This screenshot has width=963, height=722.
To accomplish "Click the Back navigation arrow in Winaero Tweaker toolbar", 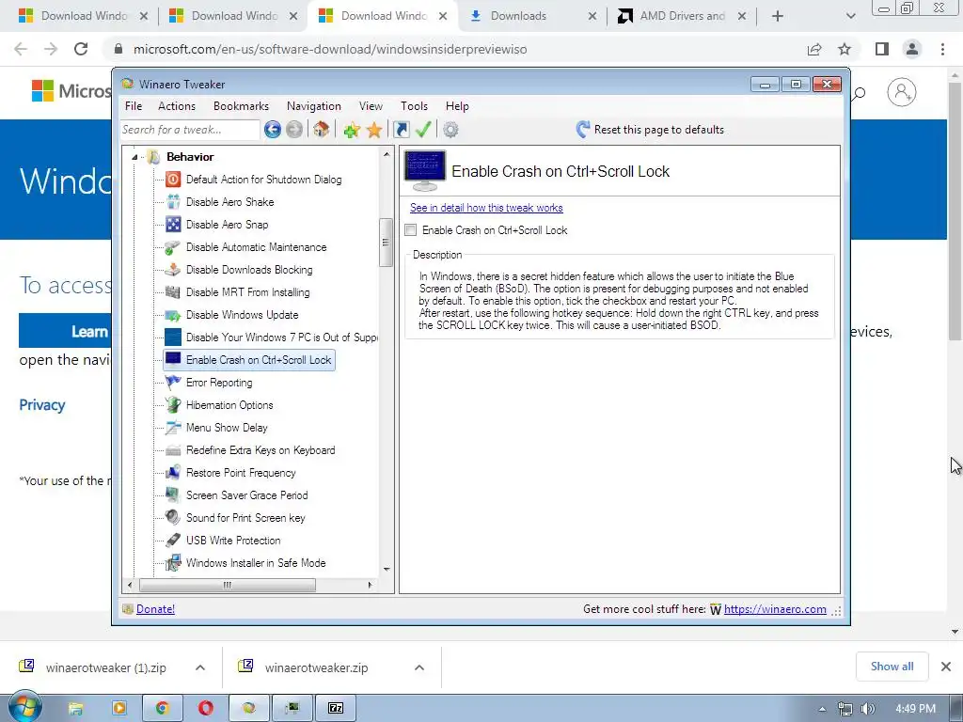I will click(x=273, y=130).
